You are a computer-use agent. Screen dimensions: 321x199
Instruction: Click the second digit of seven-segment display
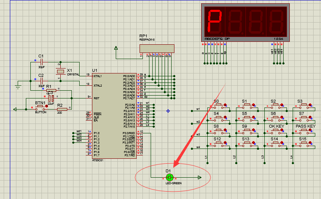(236, 22)
